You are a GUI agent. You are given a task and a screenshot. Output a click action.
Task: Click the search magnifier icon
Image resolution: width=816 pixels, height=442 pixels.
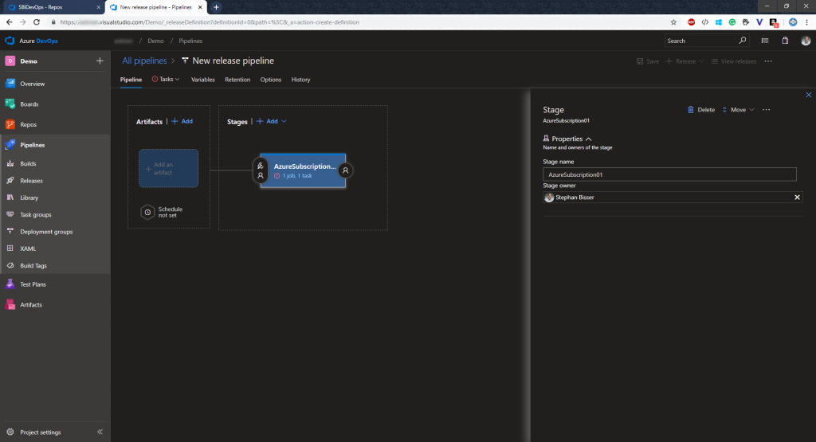point(743,41)
